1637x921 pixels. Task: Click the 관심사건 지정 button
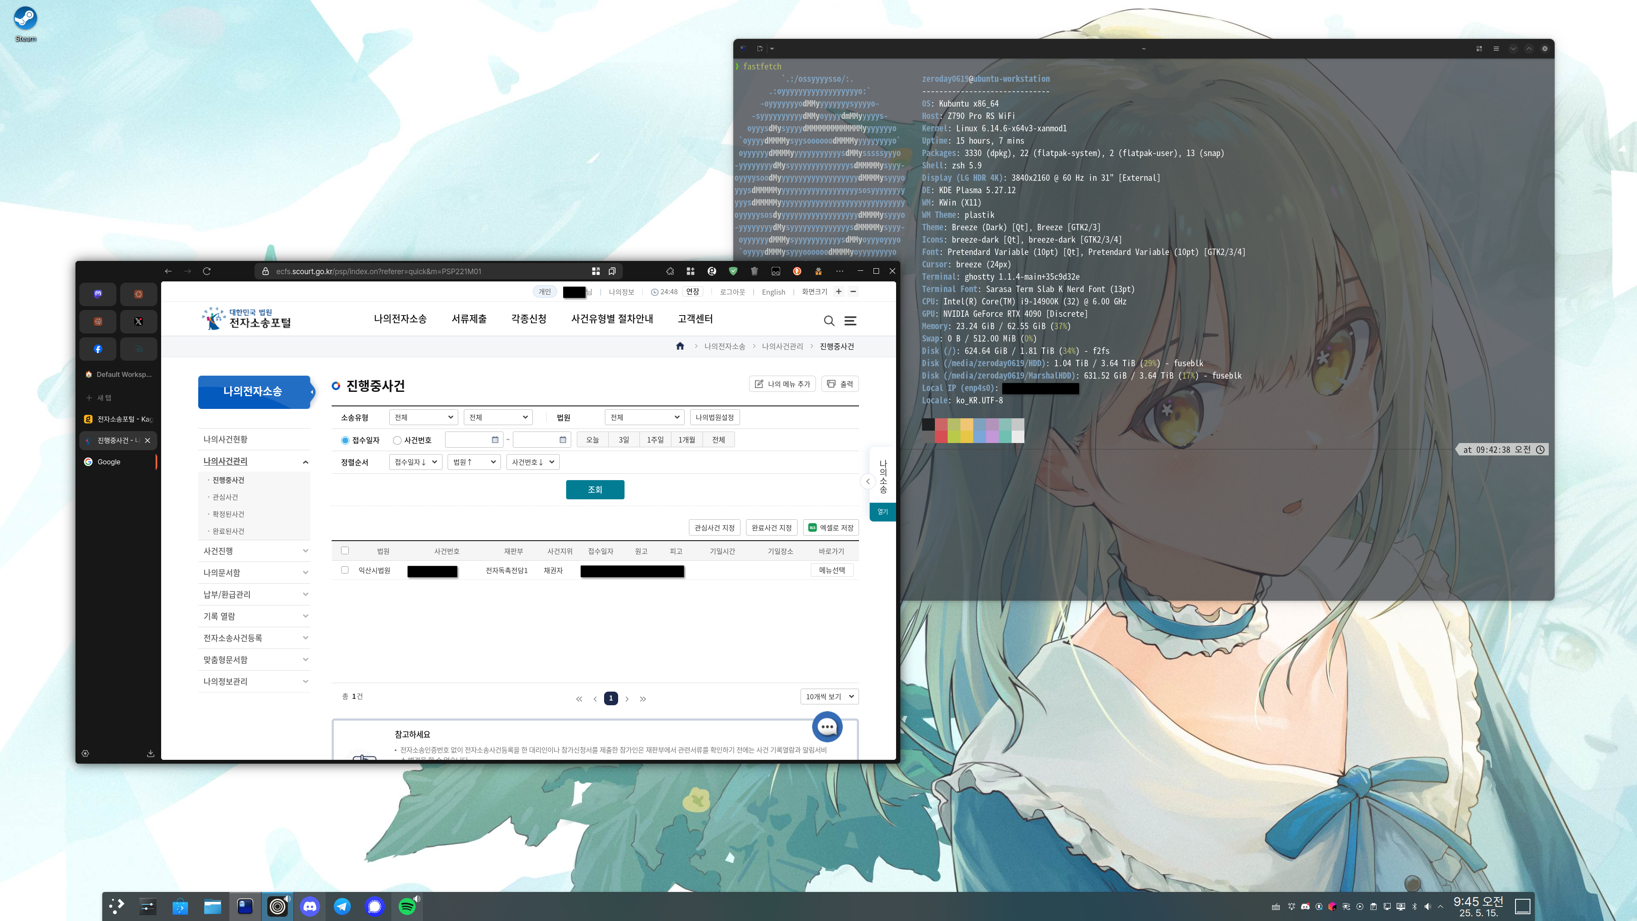pos(714,528)
